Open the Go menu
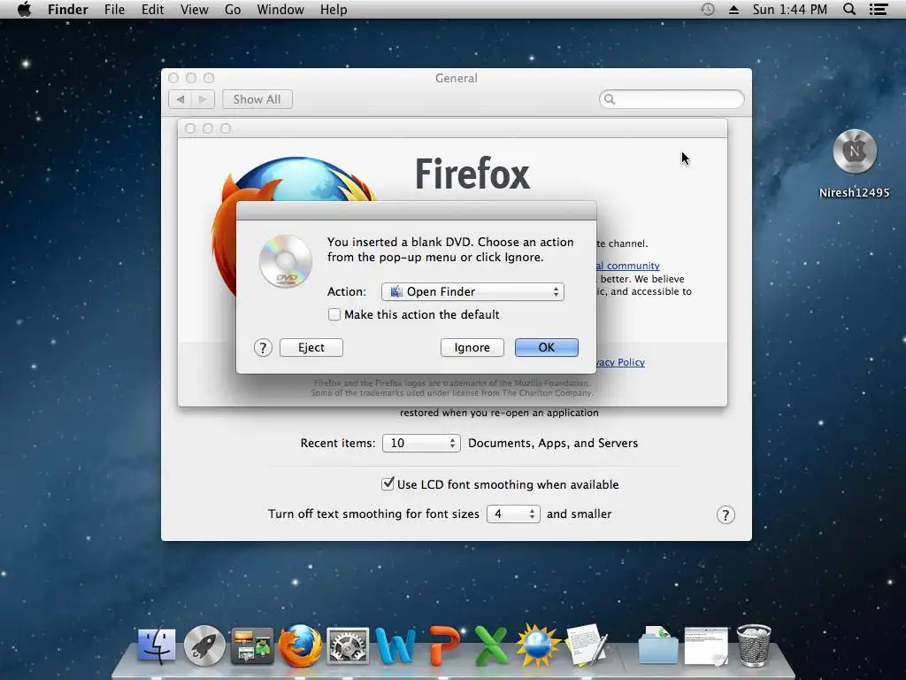Image resolution: width=906 pixels, height=680 pixels. pos(233,9)
